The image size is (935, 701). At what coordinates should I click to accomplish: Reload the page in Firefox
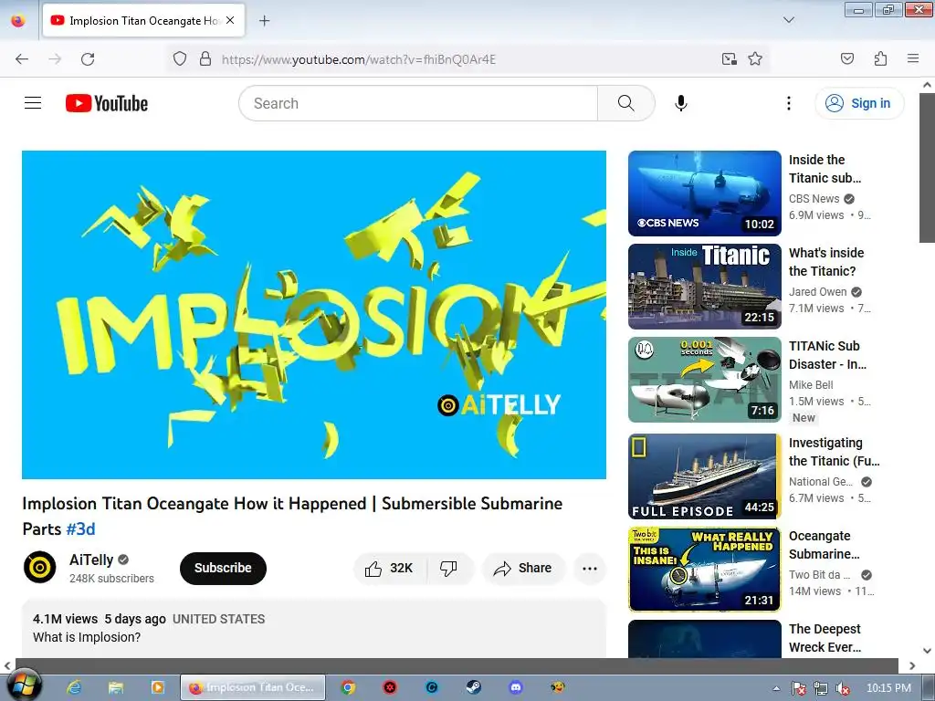(88, 58)
